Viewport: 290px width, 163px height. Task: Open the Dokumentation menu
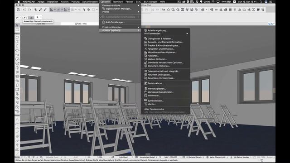click(x=90, y=2)
